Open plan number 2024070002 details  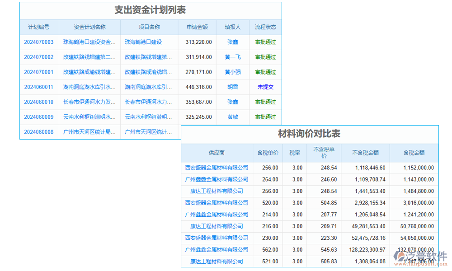[39, 57]
